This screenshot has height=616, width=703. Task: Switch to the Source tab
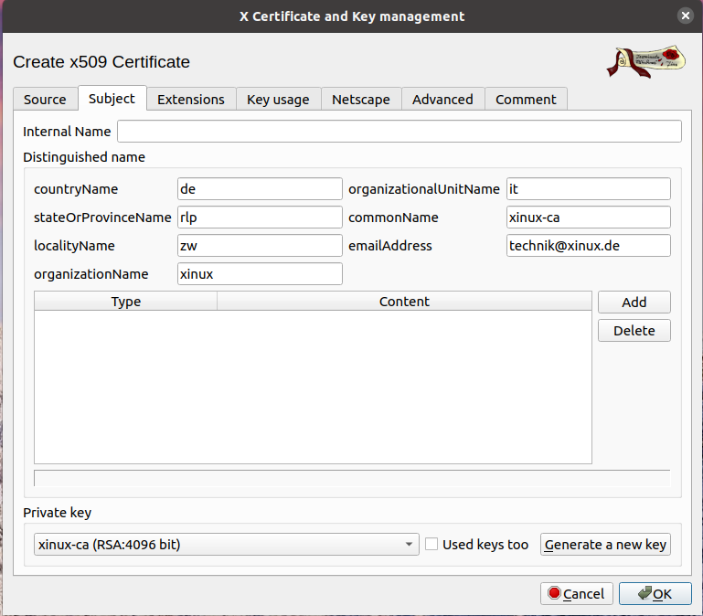tap(45, 100)
